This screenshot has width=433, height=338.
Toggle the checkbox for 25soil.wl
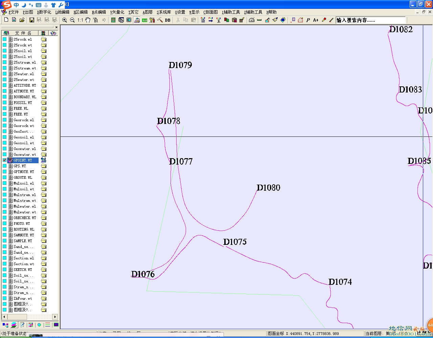click(x=4, y=51)
